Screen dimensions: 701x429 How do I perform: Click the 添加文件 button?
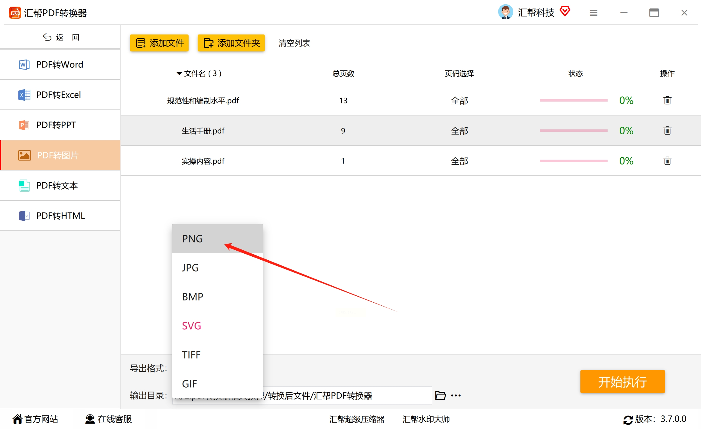(x=159, y=43)
